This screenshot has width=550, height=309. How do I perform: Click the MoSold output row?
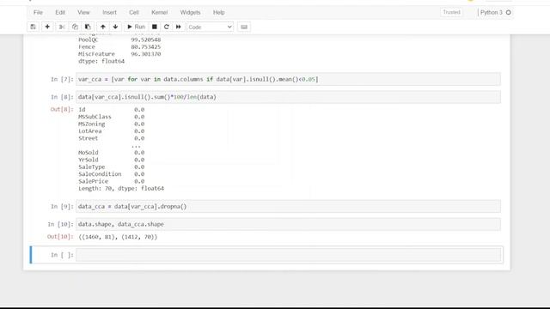pos(111,153)
